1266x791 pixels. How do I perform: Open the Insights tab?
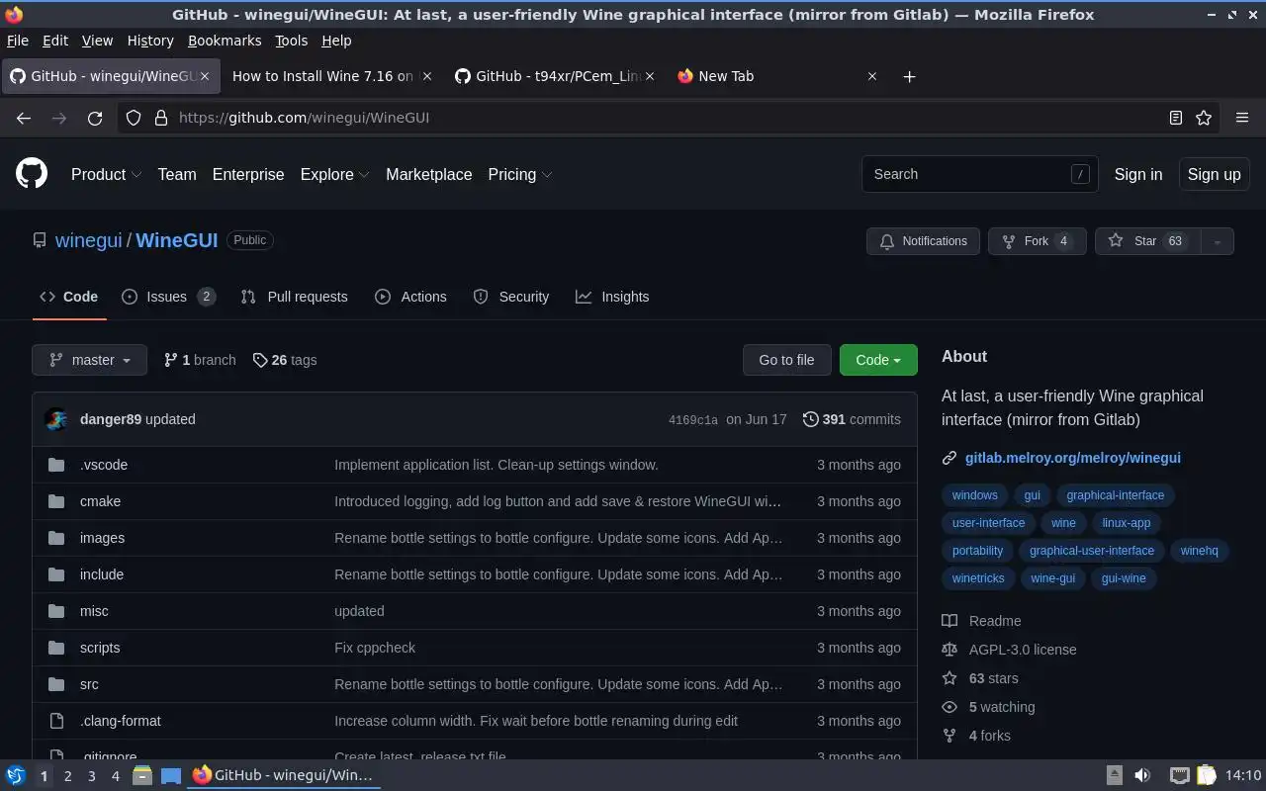(612, 297)
